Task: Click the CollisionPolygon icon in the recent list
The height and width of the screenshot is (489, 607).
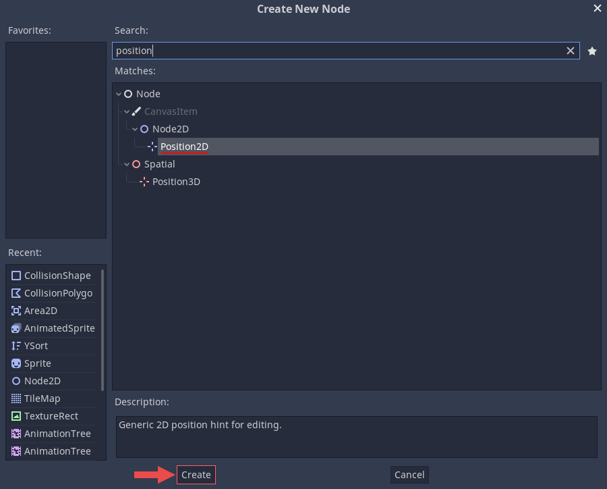Action: point(16,293)
